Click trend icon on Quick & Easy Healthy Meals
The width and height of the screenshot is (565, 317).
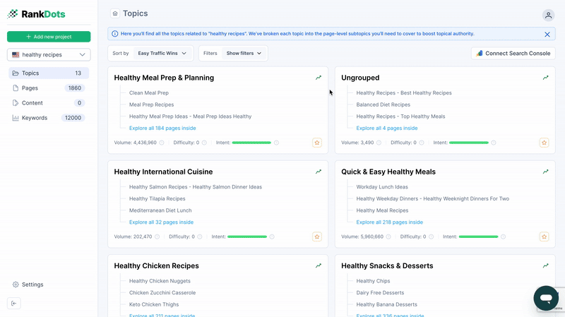[545, 172]
